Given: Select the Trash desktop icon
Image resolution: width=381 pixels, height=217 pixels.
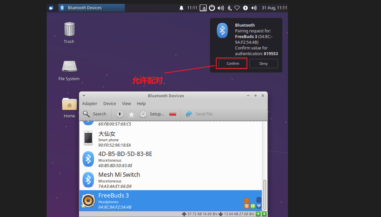Looking at the screenshot, I should tap(69, 33).
